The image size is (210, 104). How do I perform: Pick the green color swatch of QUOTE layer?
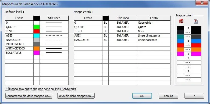point(37,27)
